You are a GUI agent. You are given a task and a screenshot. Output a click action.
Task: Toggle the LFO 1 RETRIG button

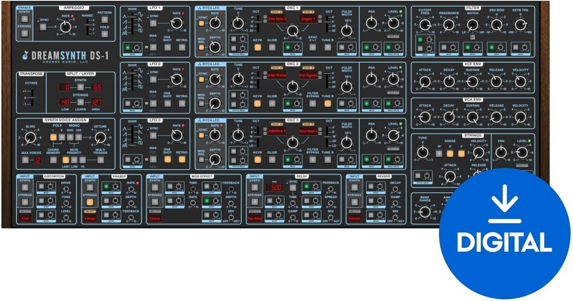click(182, 47)
